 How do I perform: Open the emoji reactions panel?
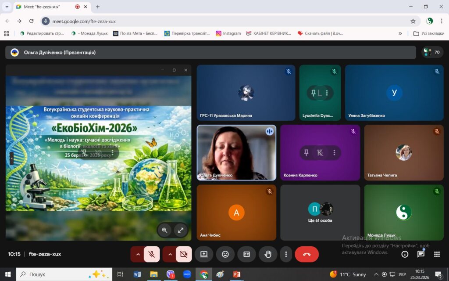point(225,254)
